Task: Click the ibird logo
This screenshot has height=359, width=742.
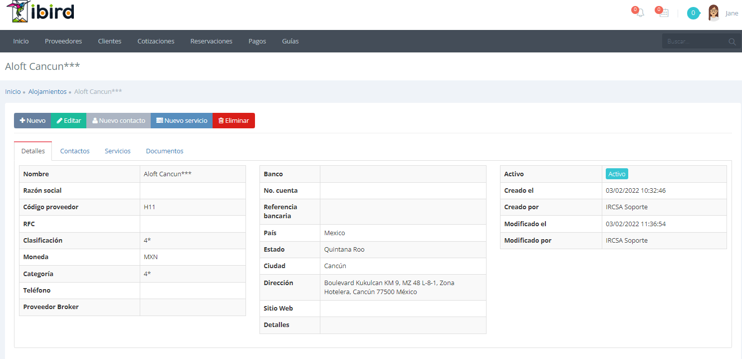Action: (41, 11)
